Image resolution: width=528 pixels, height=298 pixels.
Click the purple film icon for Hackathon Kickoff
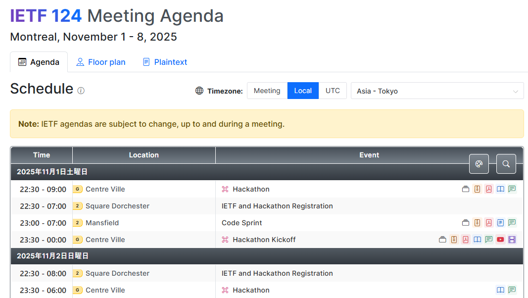(512, 240)
